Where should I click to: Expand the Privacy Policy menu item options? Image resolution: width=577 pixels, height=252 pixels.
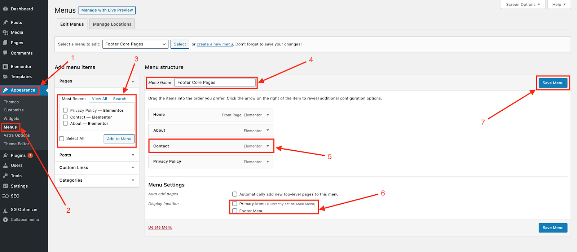[x=268, y=162]
